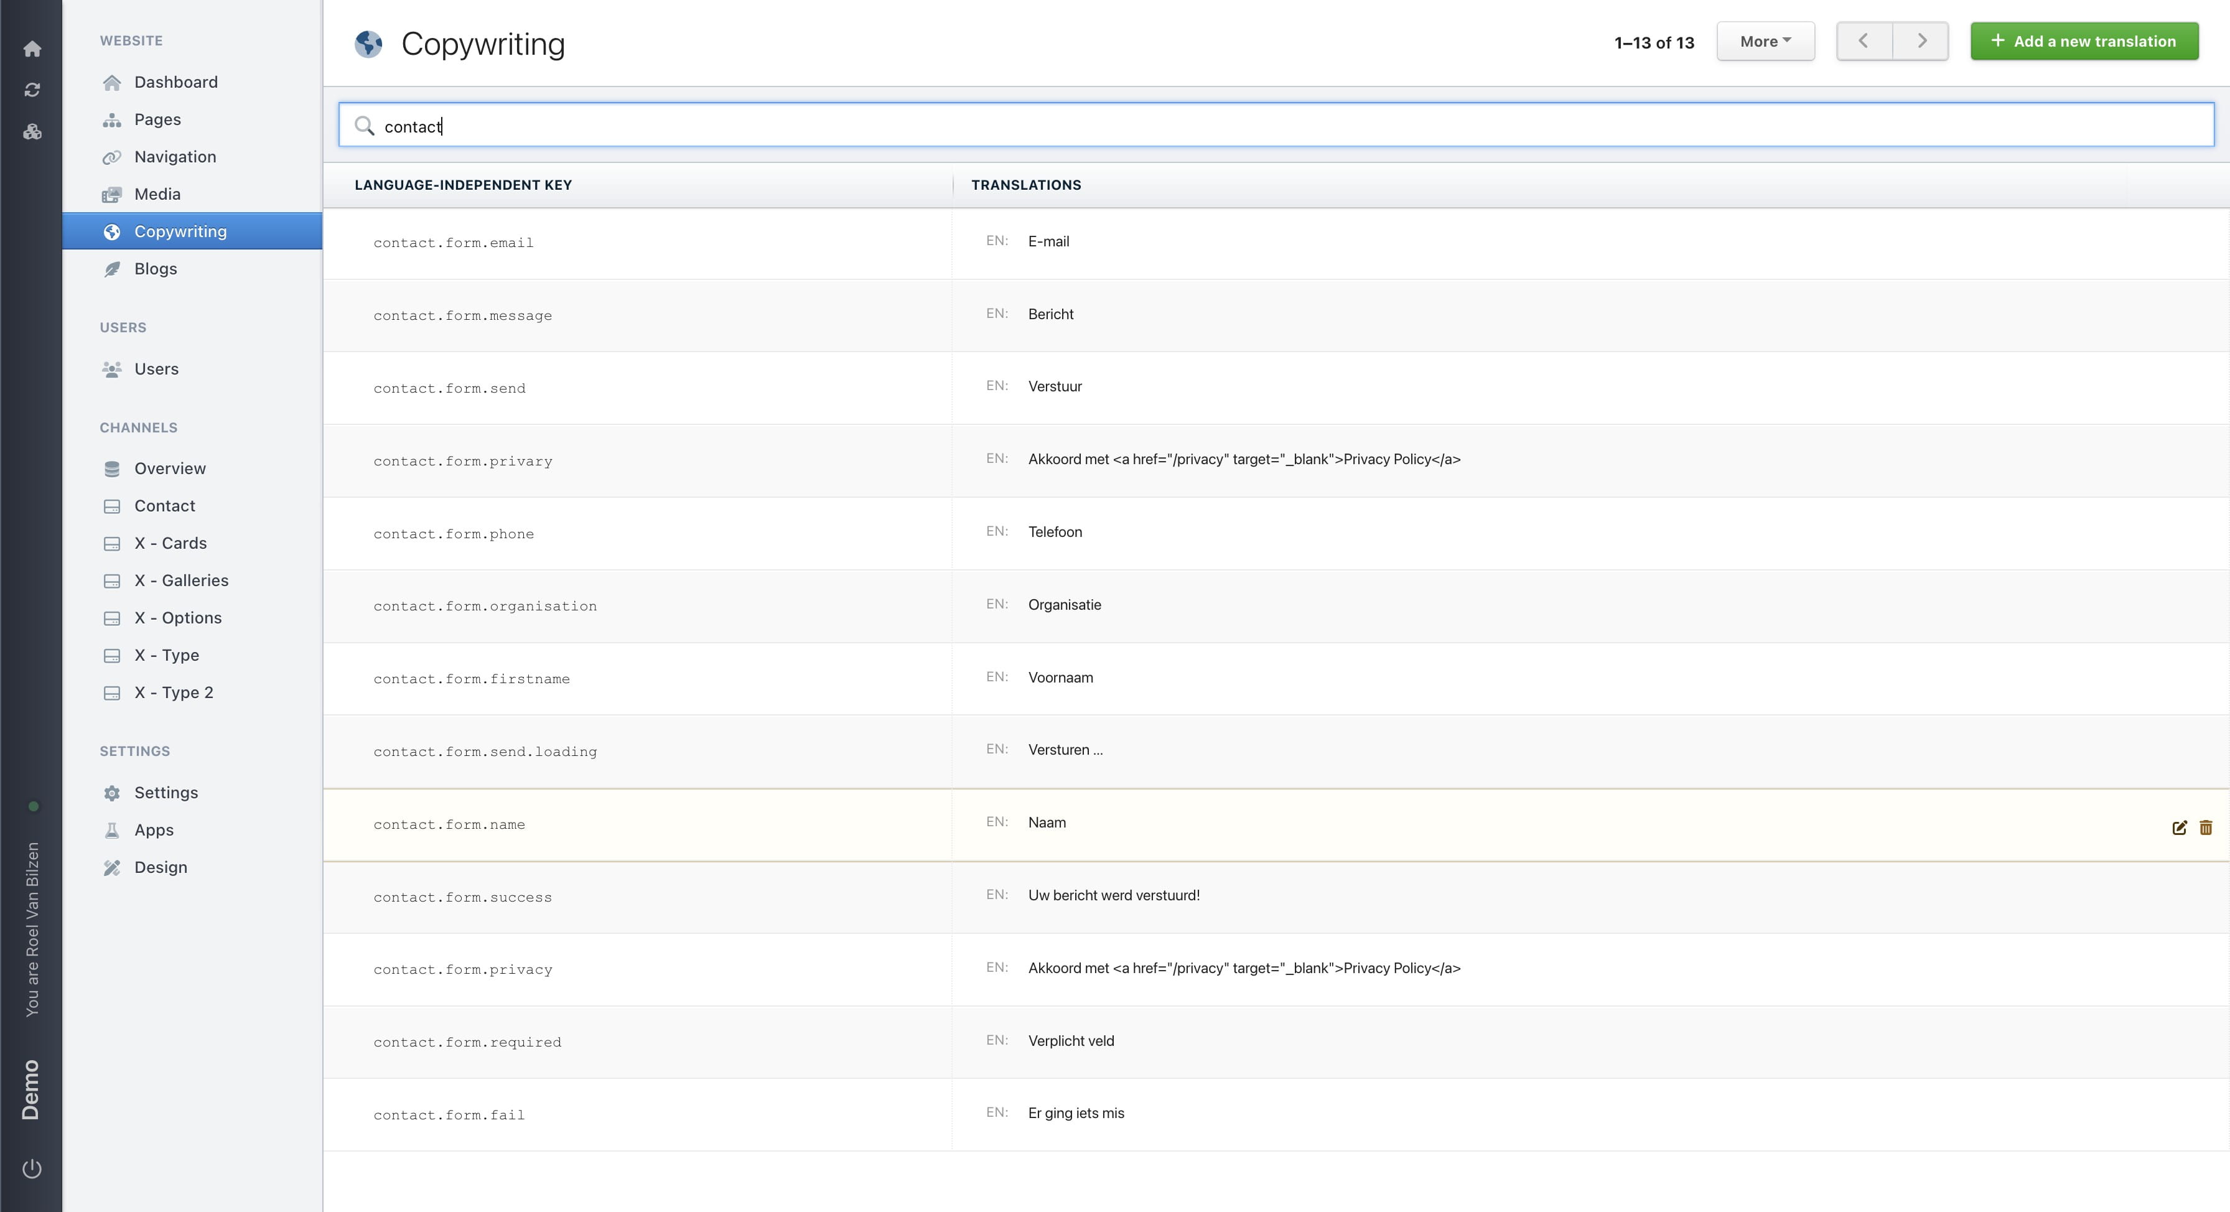Click the Apps flask icon in the sidebar
The width and height of the screenshot is (2230, 1212).
[x=111, y=829]
